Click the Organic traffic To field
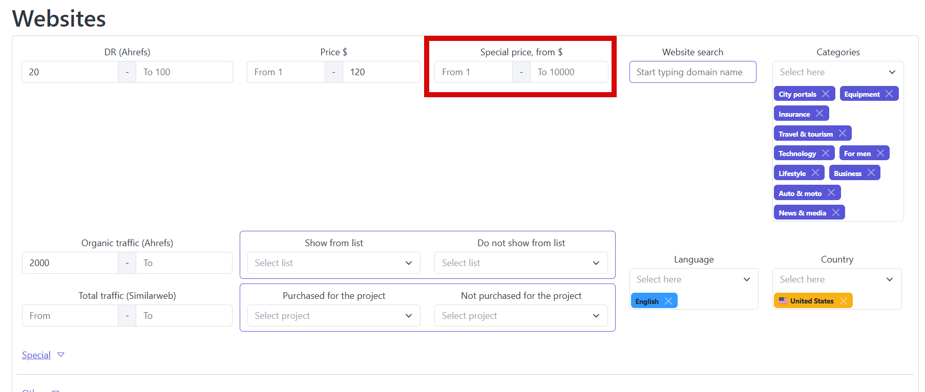 [184, 263]
